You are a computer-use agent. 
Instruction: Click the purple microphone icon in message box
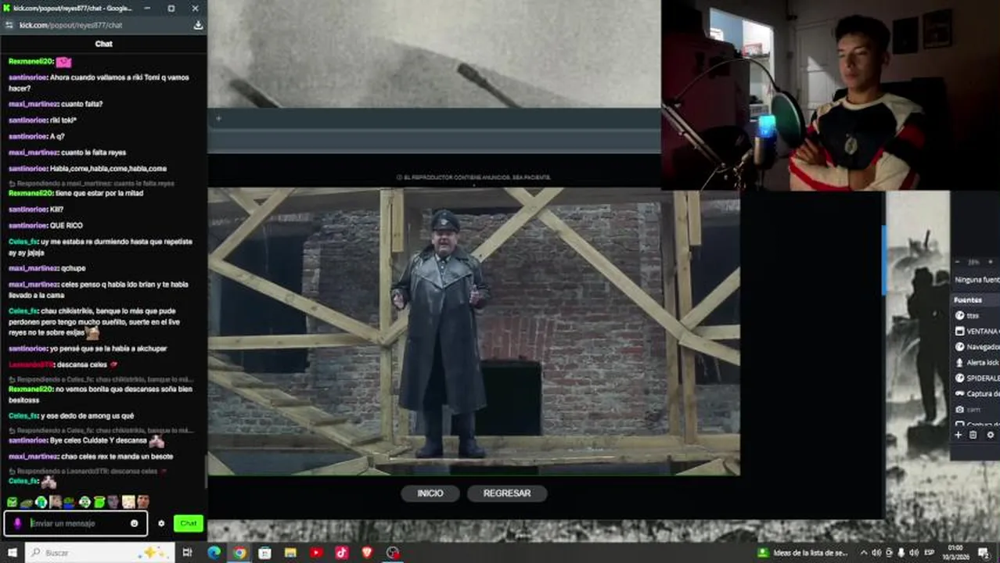click(18, 523)
